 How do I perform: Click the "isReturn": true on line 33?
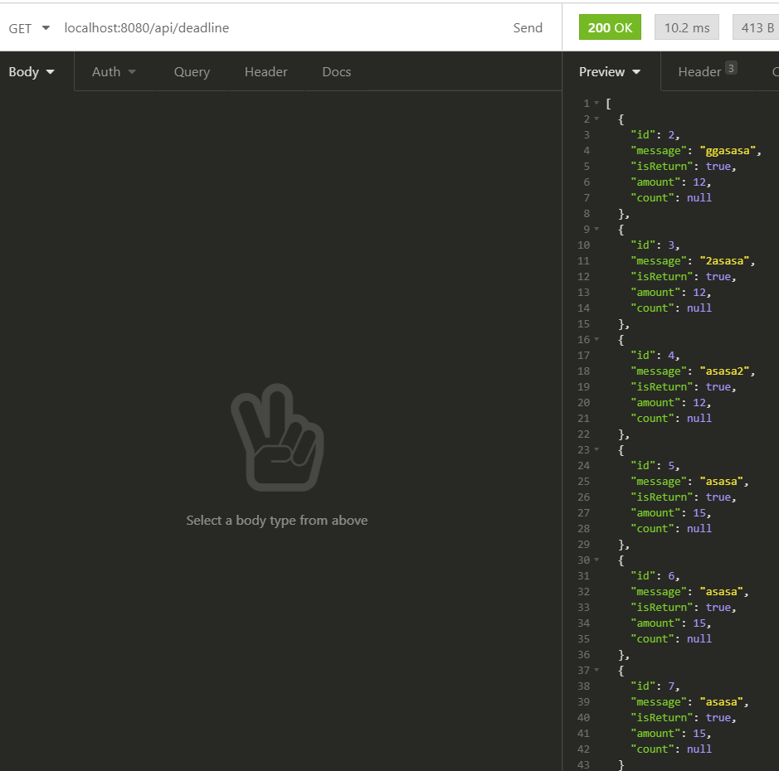pyautogui.click(x=683, y=607)
